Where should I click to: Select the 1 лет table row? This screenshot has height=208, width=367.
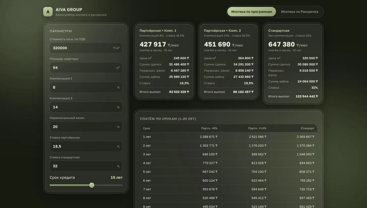(229, 137)
